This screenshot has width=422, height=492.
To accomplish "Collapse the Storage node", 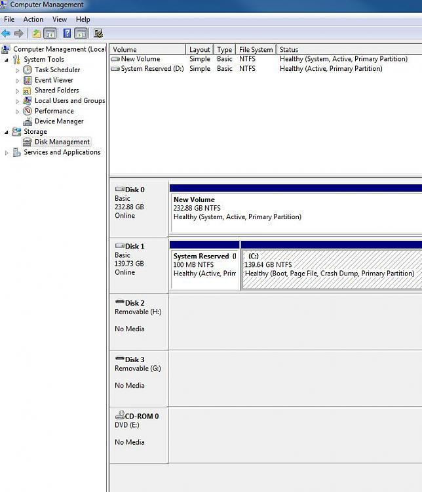I will [x=7, y=132].
